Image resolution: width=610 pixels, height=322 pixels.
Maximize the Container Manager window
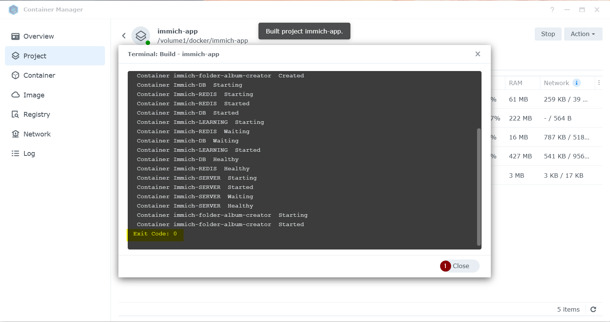point(582,10)
